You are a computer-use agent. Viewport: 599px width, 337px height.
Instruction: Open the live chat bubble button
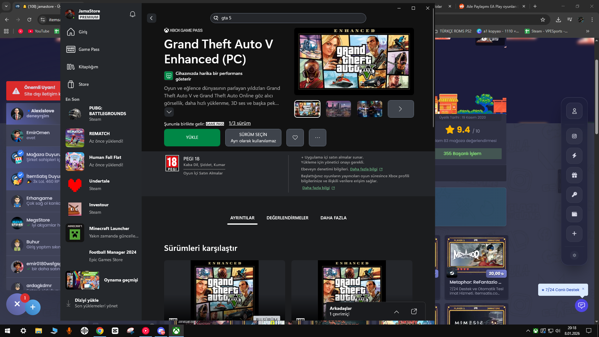582,305
